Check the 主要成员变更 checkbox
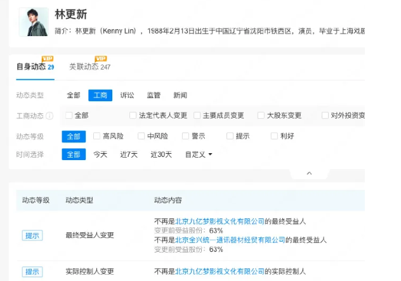The height and width of the screenshot is (281, 401). [x=197, y=116]
